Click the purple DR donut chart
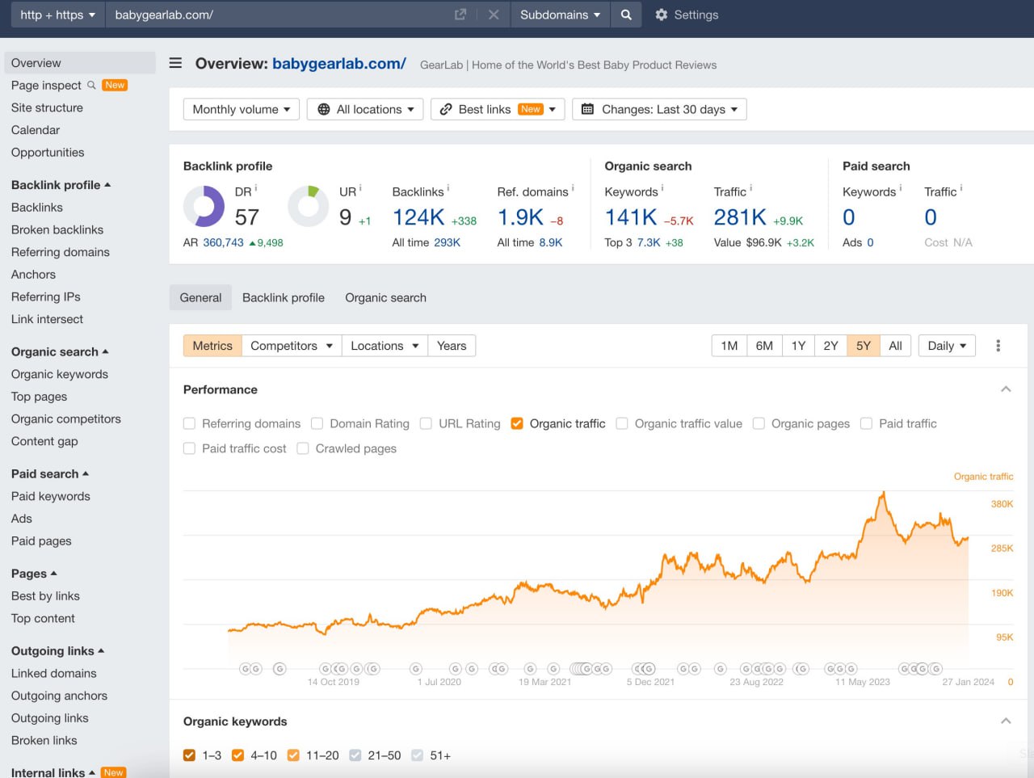This screenshot has height=778, width=1034. click(x=204, y=206)
